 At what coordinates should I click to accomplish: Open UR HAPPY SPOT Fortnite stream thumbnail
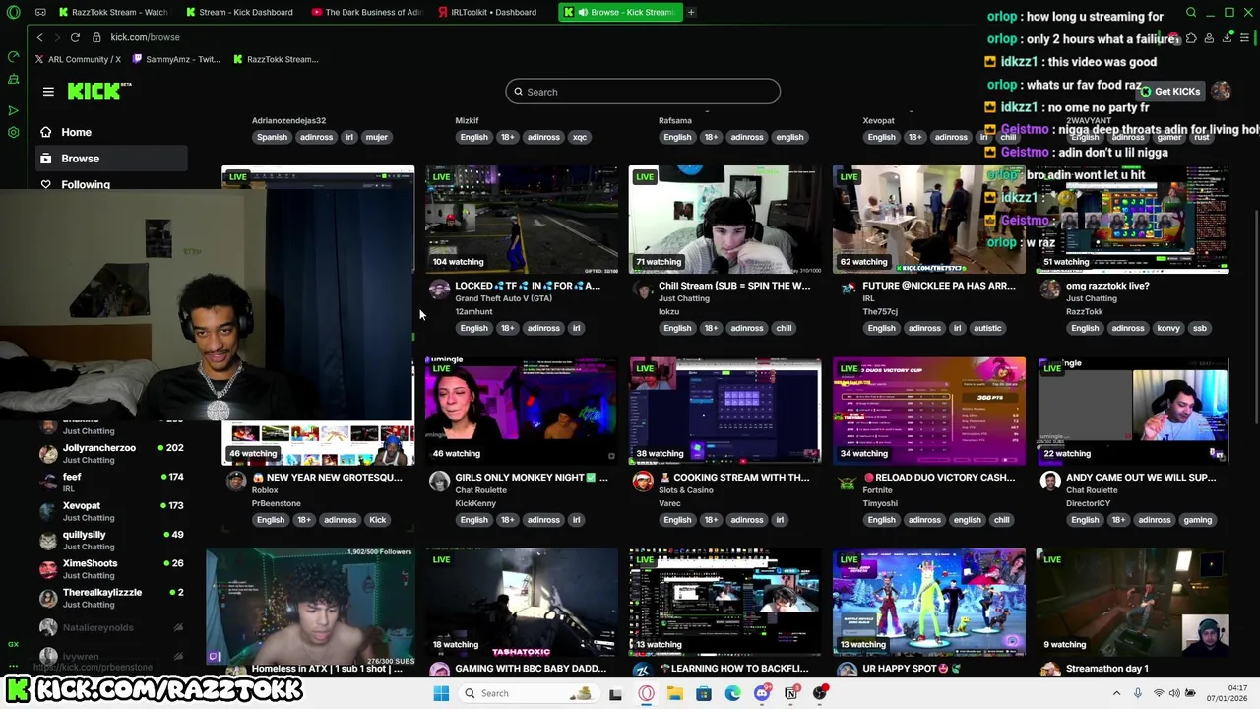(929, 602)
